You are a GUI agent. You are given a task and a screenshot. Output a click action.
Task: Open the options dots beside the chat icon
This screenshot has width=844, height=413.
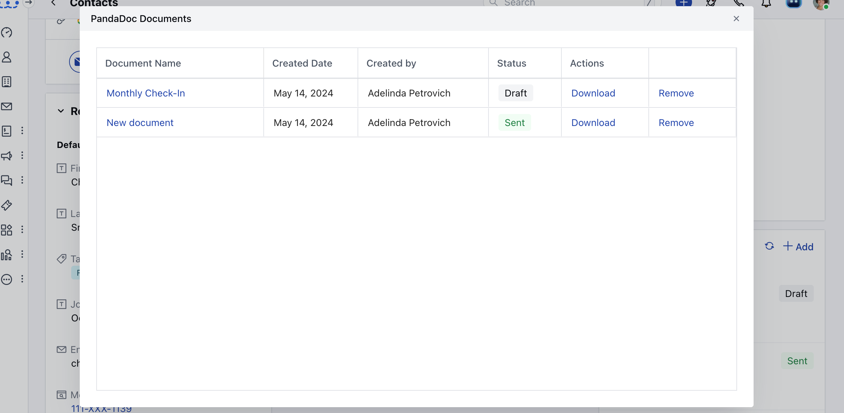(x=22, y=180)
